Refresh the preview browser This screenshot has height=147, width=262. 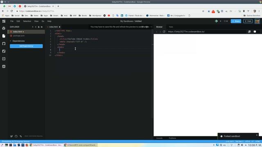[x=164, y=32]
